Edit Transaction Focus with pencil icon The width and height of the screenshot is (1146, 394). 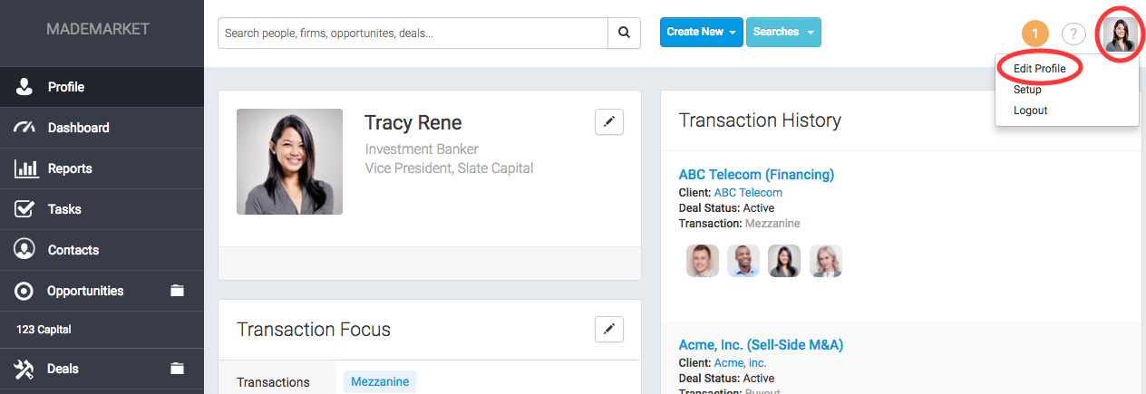coord(609,329)
